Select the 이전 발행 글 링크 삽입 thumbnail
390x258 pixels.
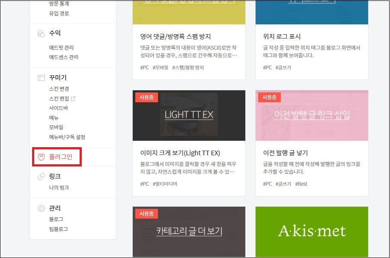[312, 116]
